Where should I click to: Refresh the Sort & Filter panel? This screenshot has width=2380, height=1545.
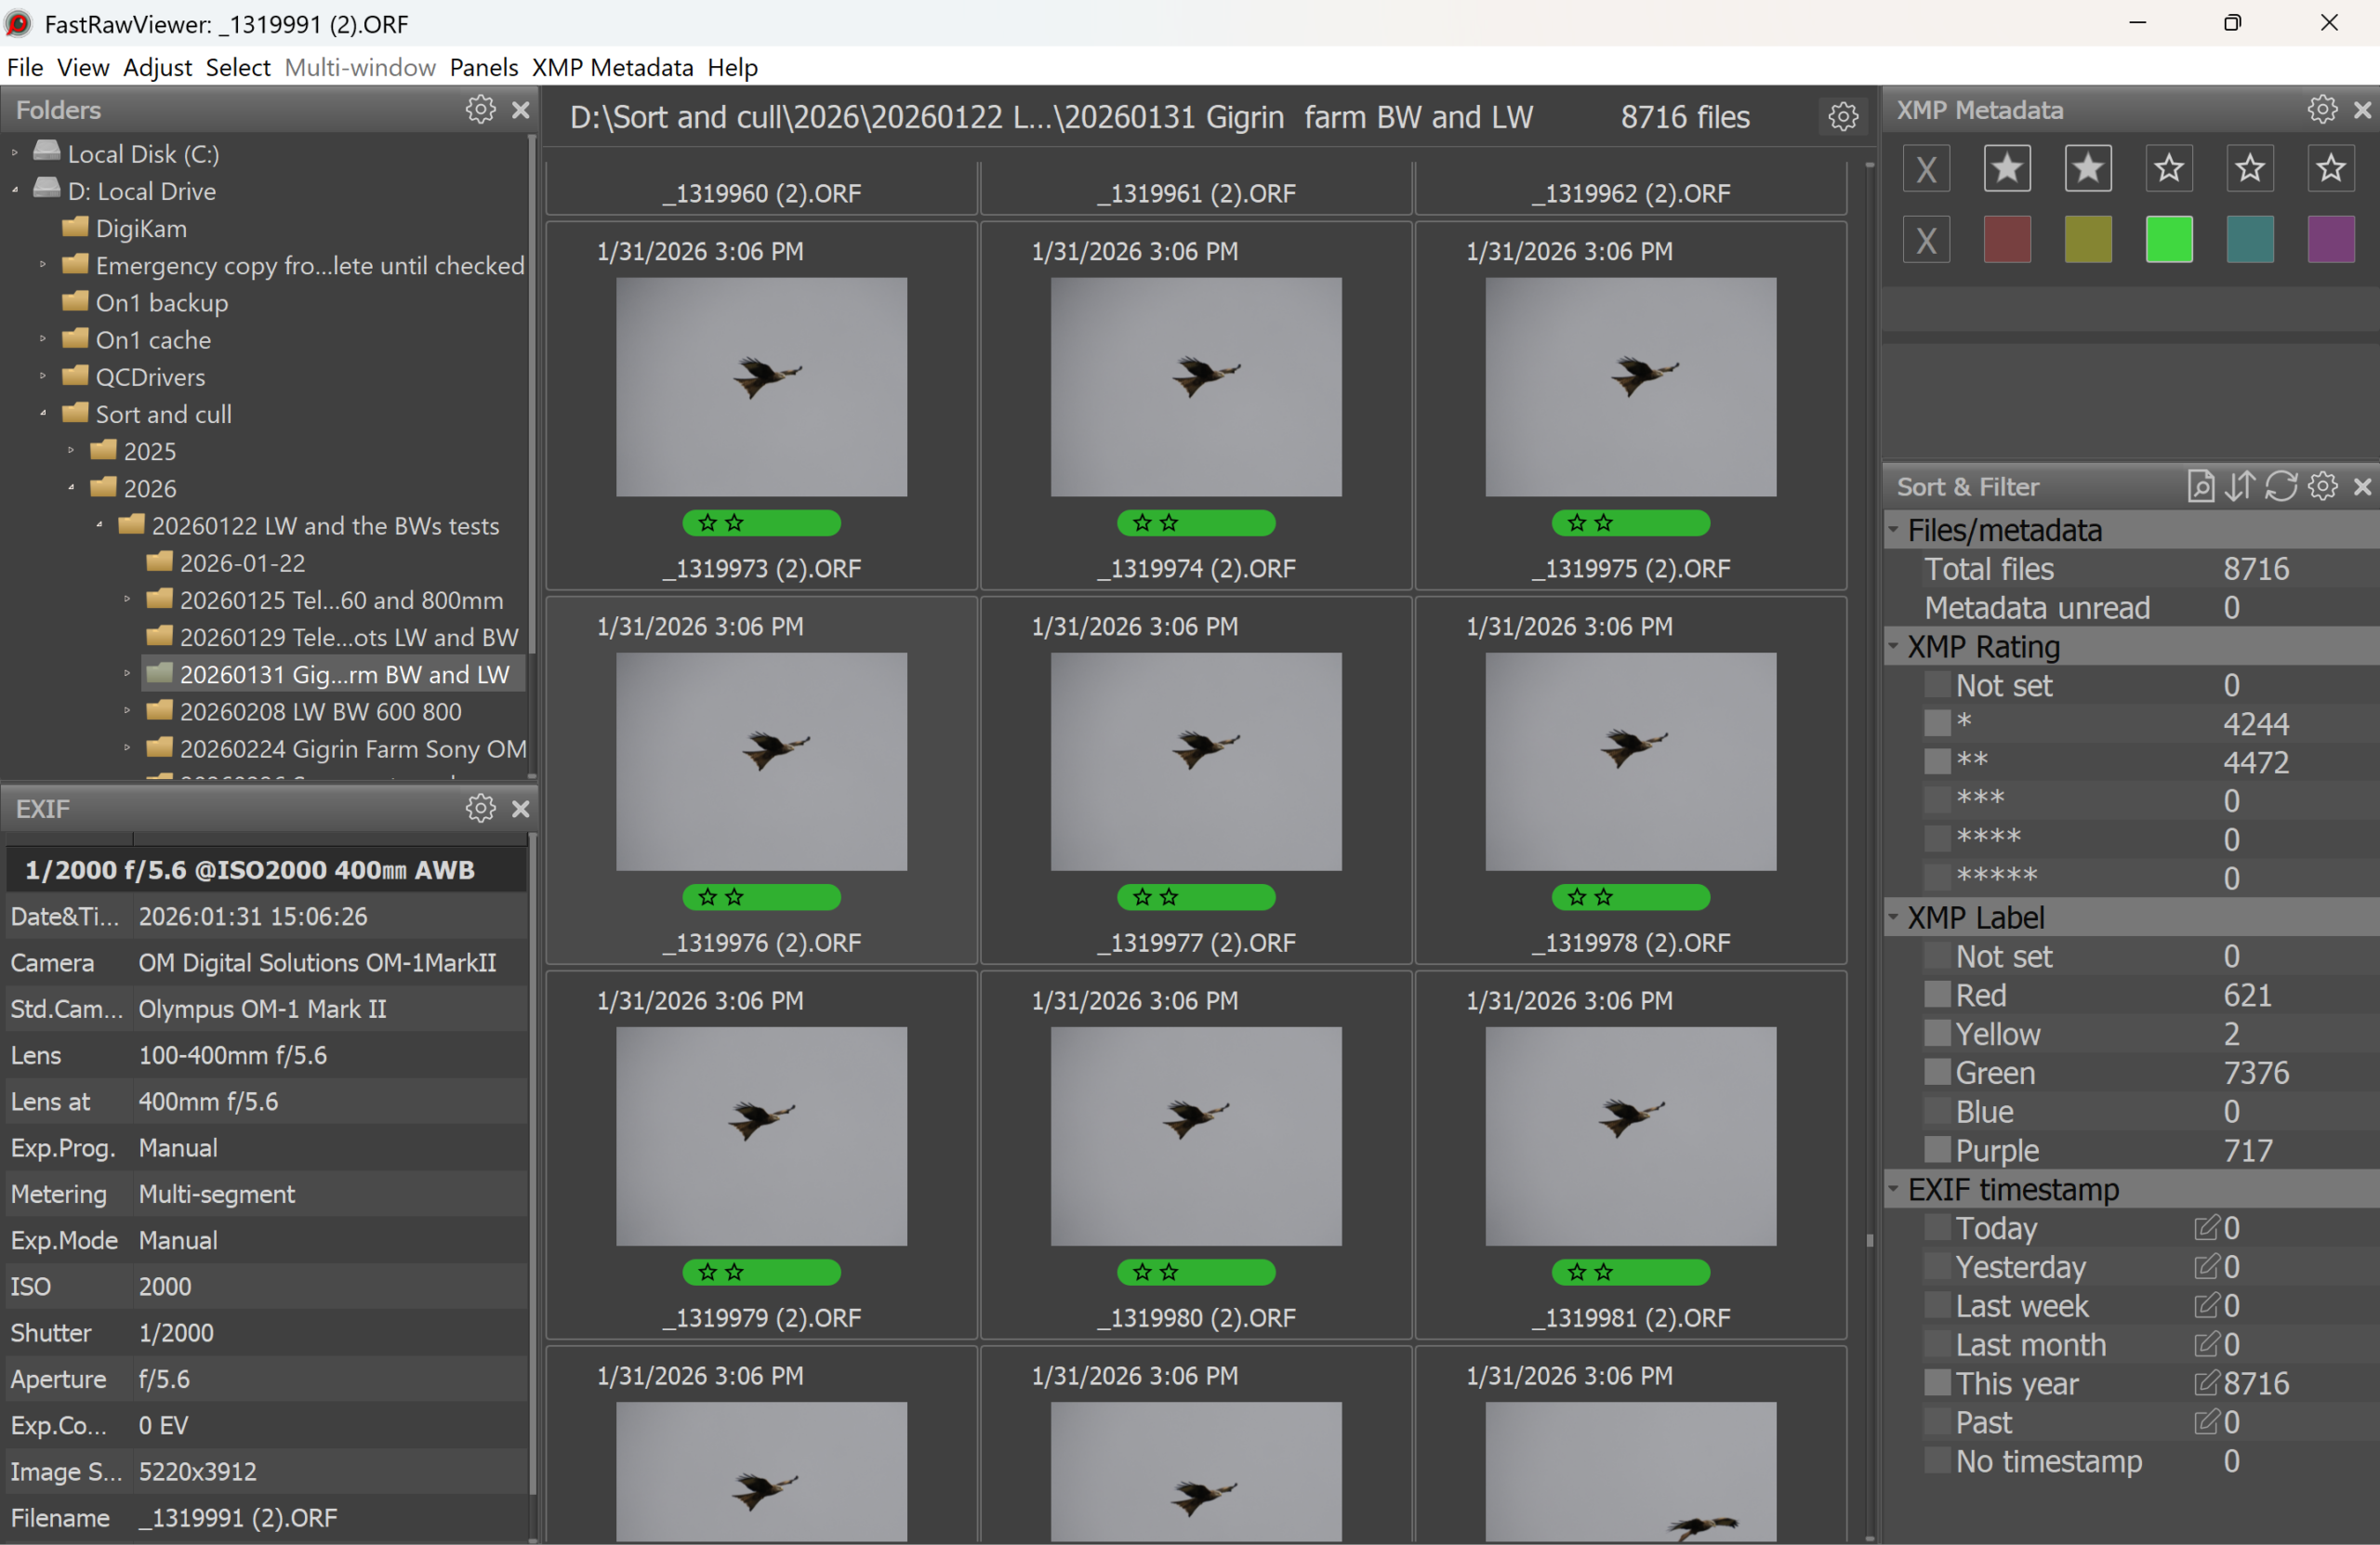pyautogui.click(x=2281, y=487)
